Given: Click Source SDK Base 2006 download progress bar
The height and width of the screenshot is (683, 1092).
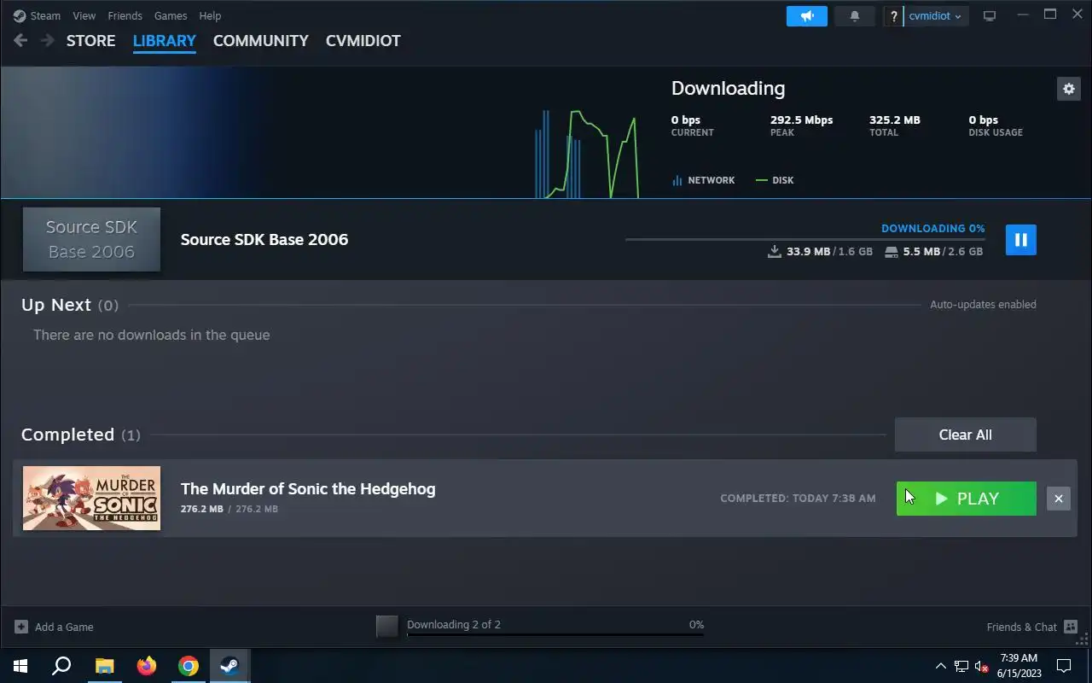Looking at the screenshot, I should click(x=805, y=240).
